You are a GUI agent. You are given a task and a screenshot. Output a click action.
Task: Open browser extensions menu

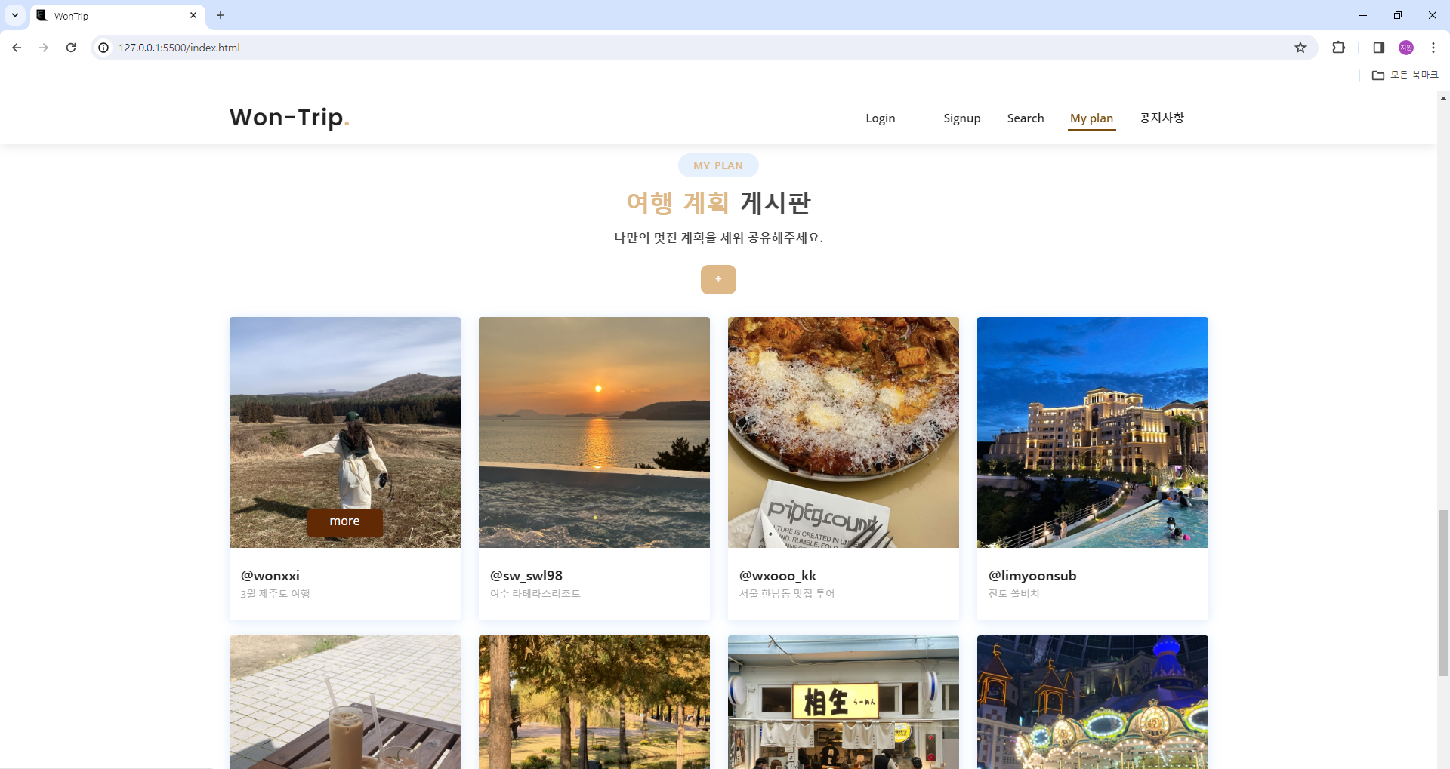1338,48
